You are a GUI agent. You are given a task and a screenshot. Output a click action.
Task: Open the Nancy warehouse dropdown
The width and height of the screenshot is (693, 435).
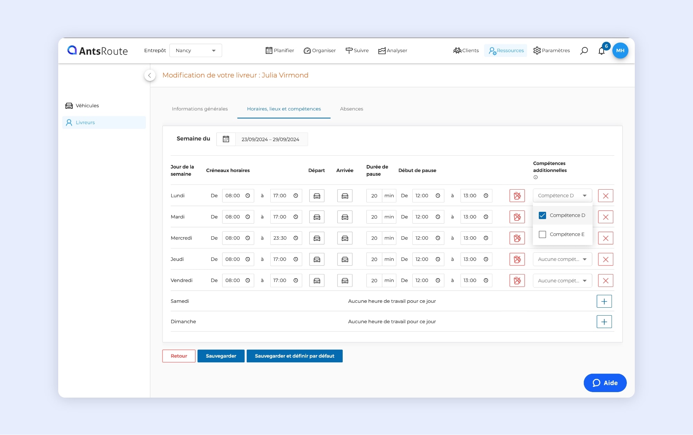(195, 51)
